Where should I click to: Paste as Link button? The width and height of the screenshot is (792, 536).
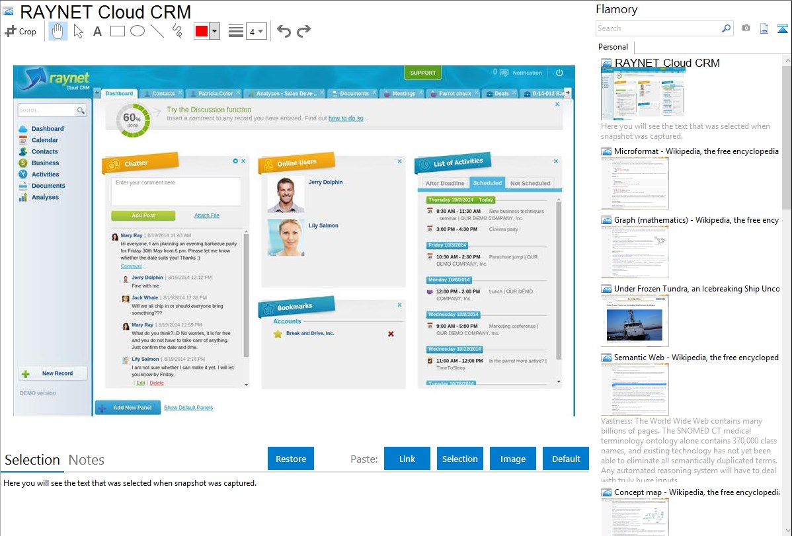[x=407, y=459]
